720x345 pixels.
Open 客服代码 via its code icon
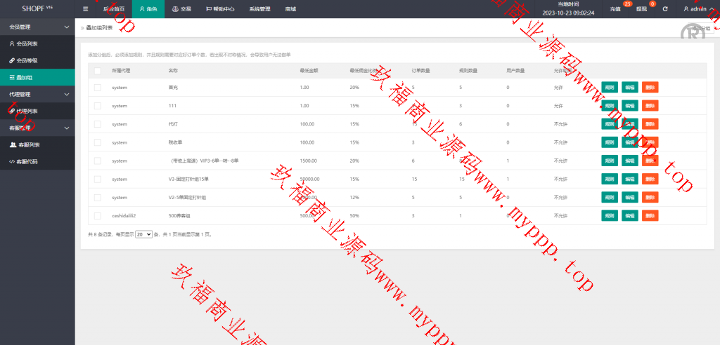(11, 161)
